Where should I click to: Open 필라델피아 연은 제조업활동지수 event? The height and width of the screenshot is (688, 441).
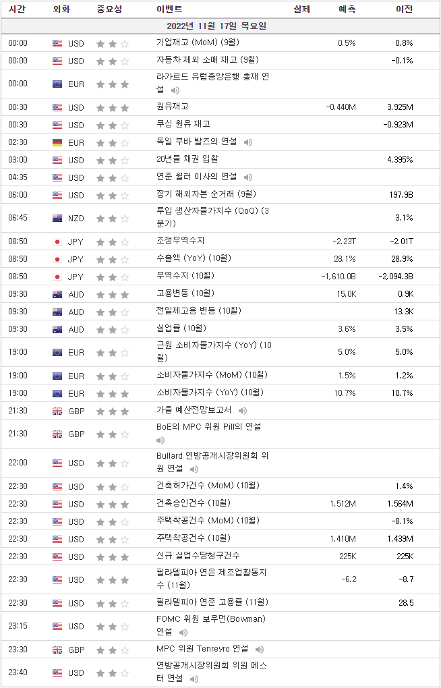click(212, 579)
